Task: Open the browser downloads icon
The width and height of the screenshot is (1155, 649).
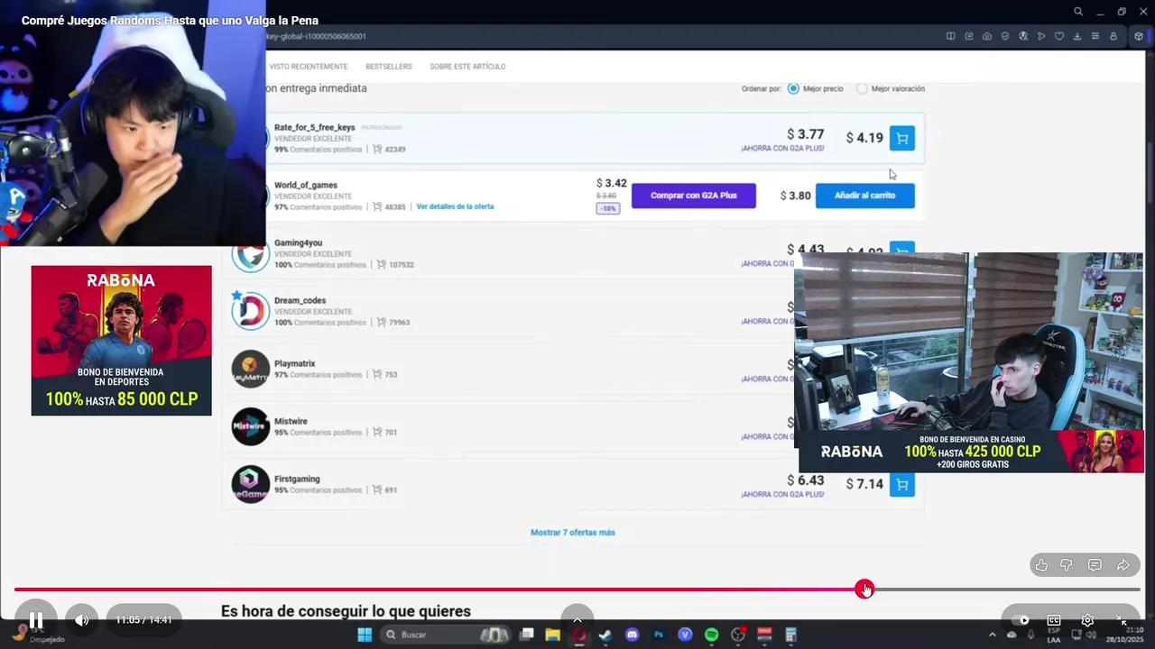Action: tap(1077, 36)
